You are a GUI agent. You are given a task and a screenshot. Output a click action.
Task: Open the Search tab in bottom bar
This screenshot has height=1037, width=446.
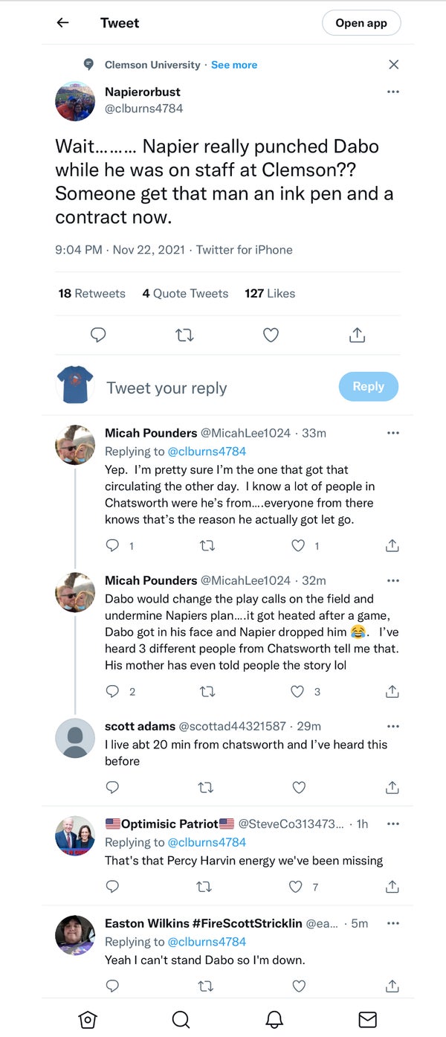181,1018
